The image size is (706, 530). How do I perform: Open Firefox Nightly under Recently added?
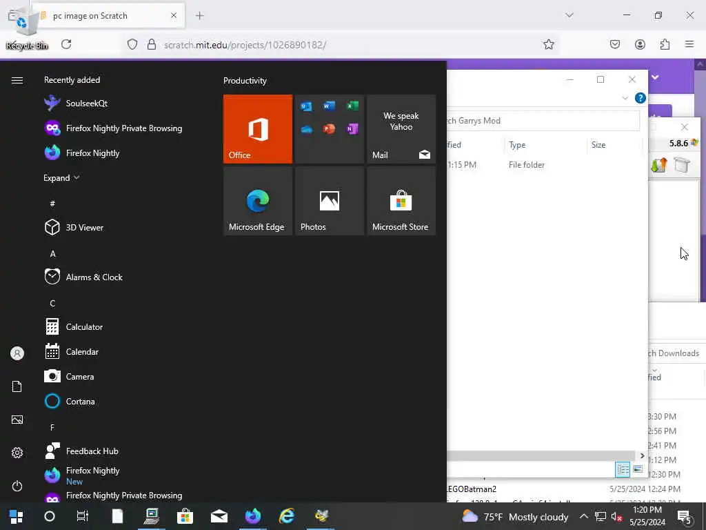point(81,153)
